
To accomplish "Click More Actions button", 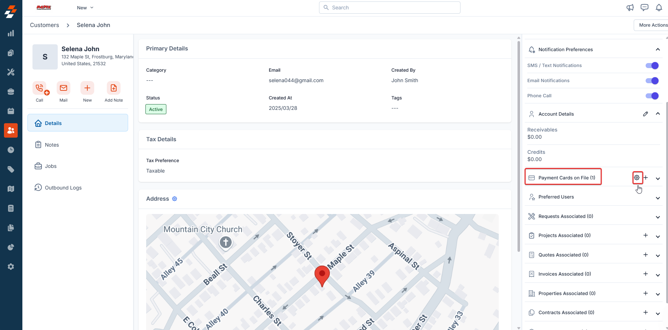I will pos(652,25).
